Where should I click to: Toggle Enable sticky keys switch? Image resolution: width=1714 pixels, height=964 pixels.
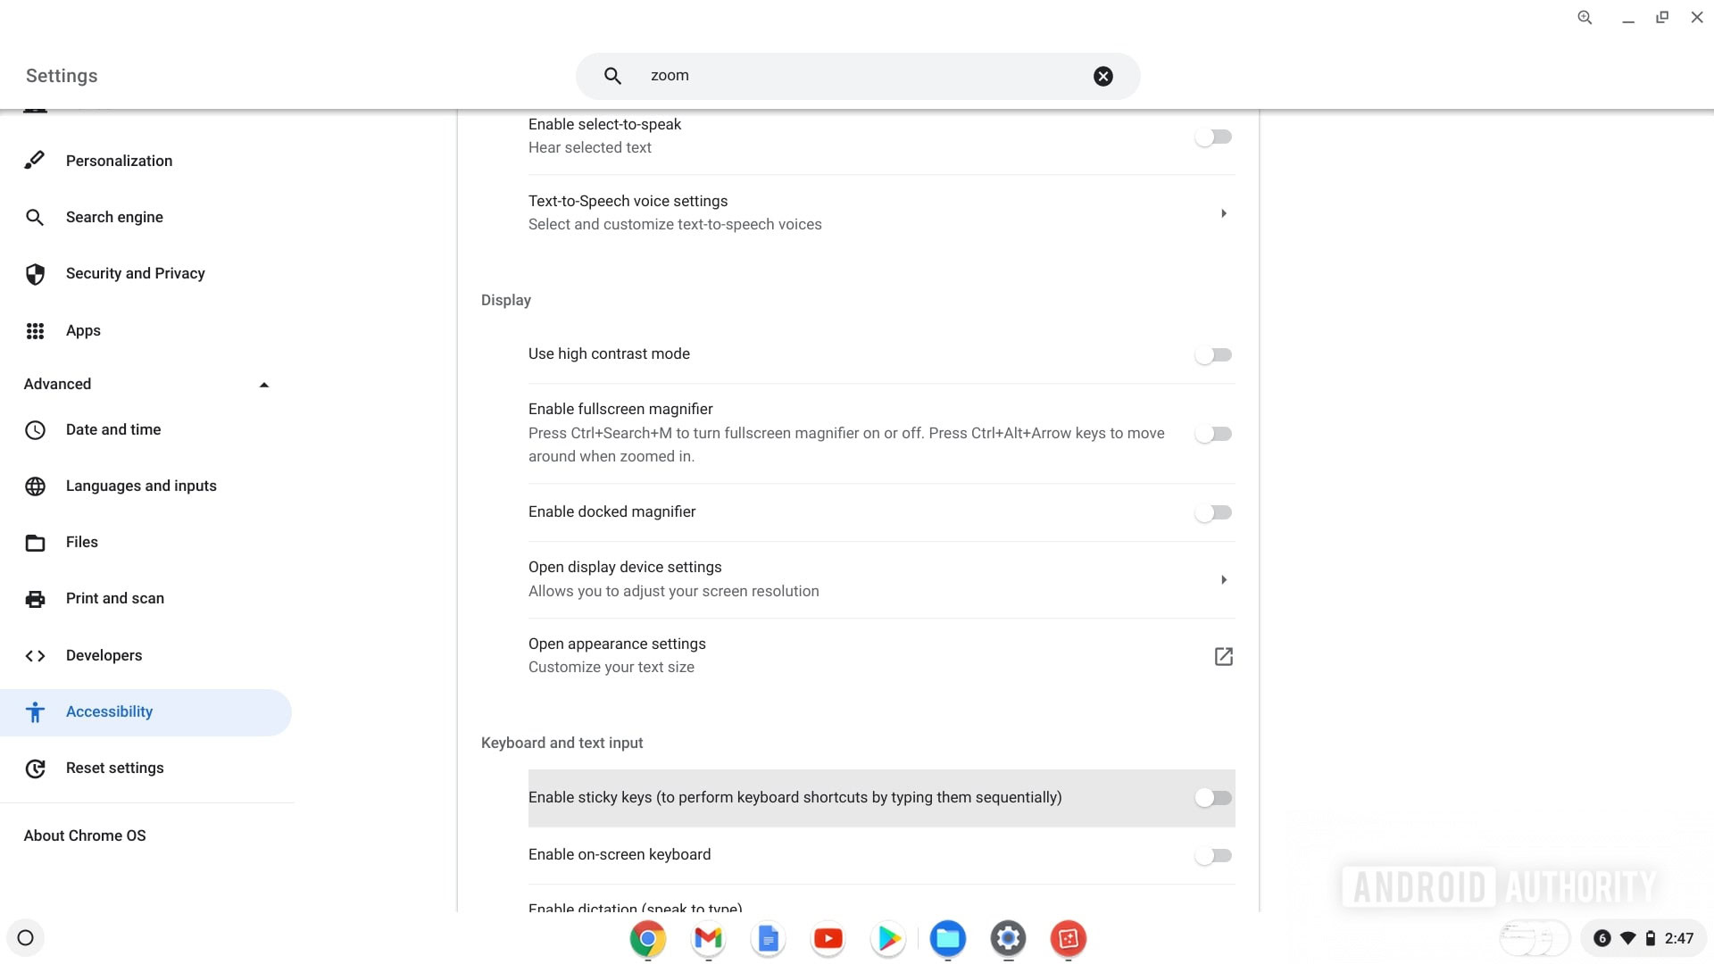[1212, 798]
